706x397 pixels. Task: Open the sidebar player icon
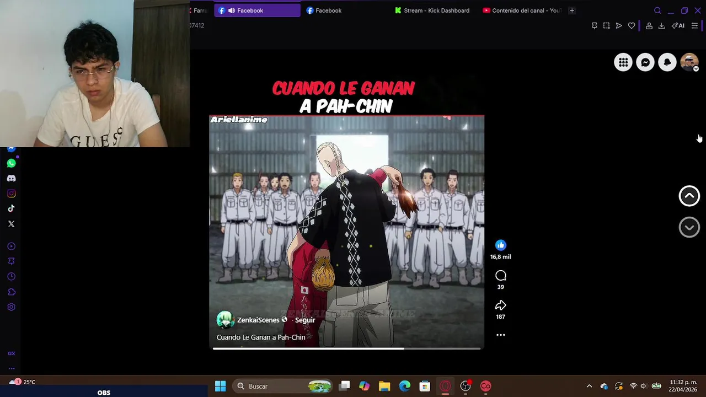pos(11,246)
